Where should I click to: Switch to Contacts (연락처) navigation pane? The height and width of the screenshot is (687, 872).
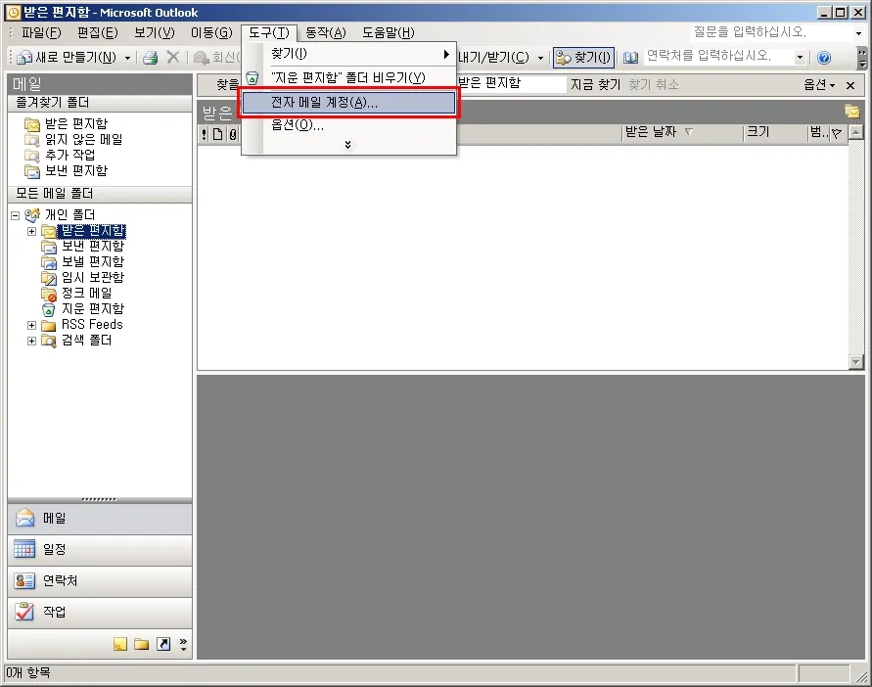(x=100, y=580)
